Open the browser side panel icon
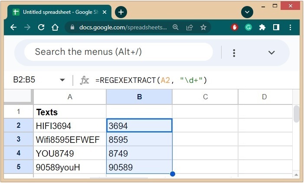This screenshot has width=304, height=183. [276, 27]
